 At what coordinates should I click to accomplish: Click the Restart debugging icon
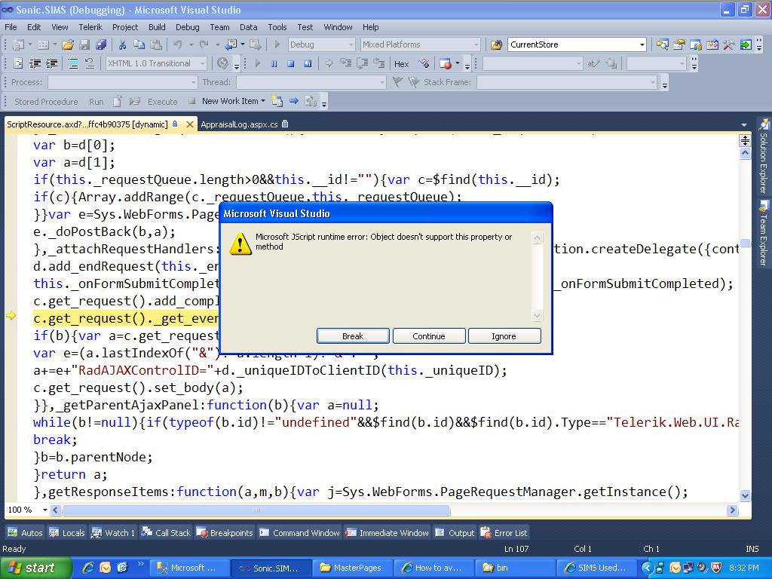[308, 63]
